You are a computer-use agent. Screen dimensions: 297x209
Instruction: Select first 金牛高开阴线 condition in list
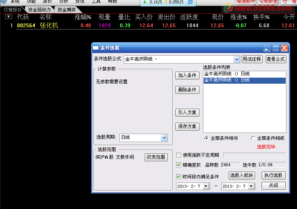point(244,74)
